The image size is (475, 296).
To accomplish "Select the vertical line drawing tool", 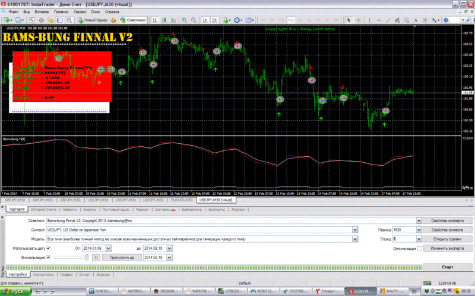I will pyautogui.click(x=369, y=20).
